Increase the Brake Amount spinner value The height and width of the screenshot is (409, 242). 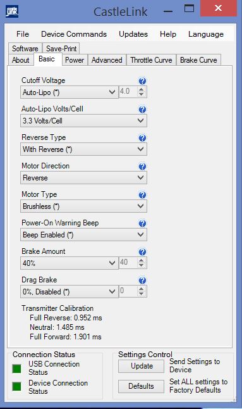[x=141, y=260]
